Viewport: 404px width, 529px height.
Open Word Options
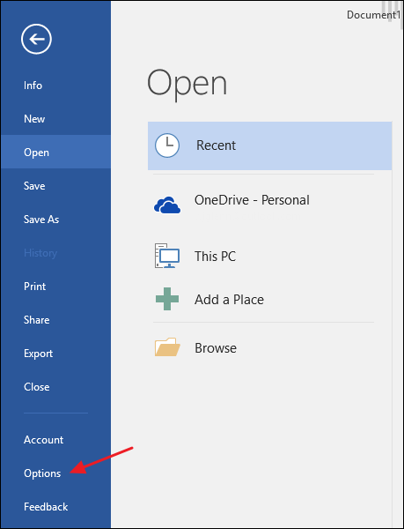(42, 473)
